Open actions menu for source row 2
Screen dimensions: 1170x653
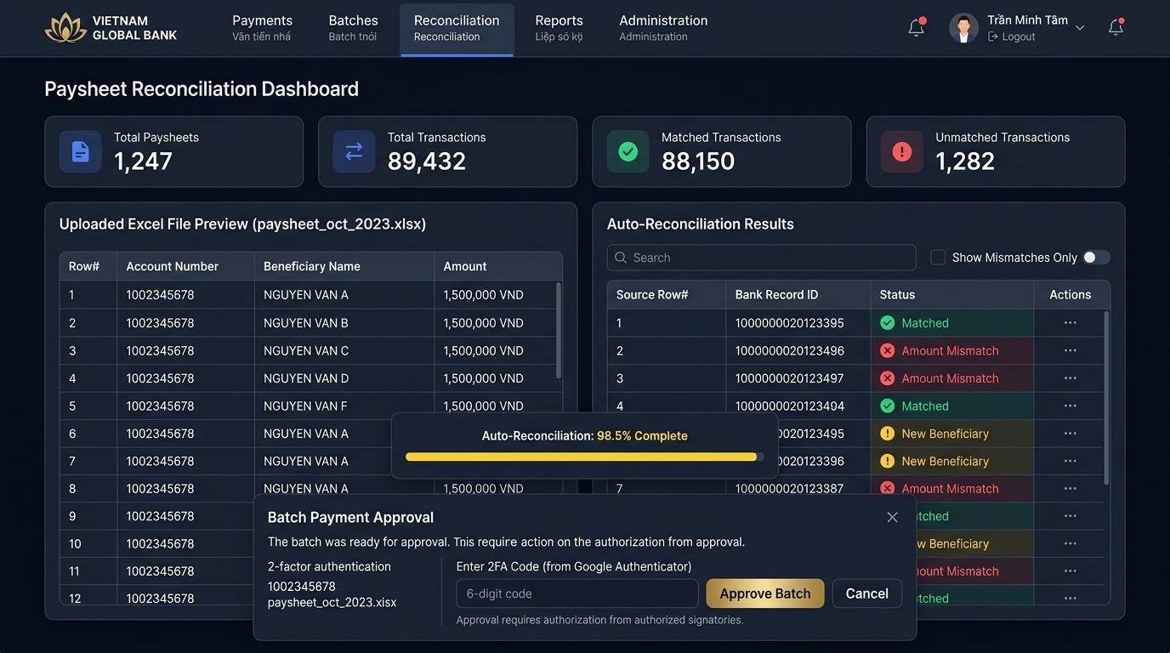[1070, 350]
